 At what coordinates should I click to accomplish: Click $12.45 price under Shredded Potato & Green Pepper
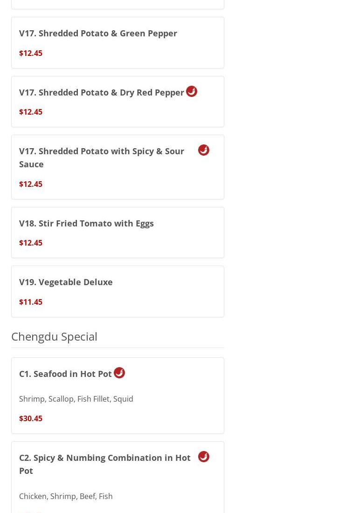point(31,53)
